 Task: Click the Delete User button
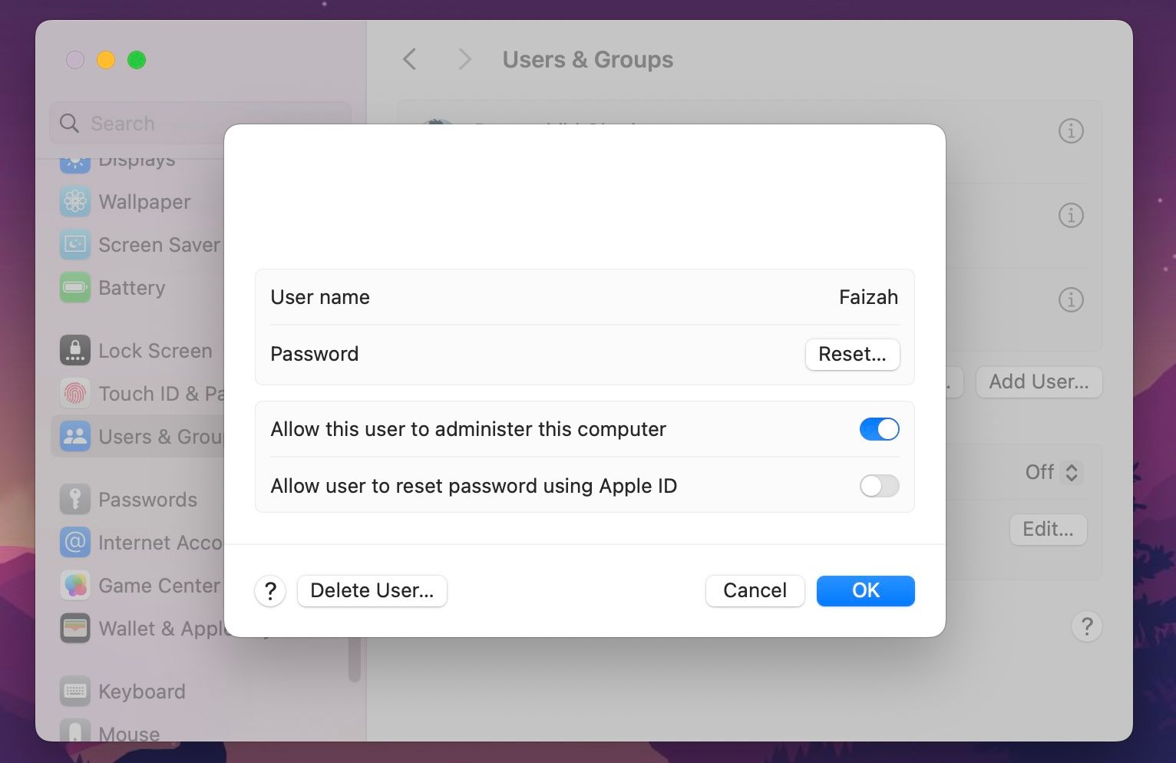pos(372,590)
